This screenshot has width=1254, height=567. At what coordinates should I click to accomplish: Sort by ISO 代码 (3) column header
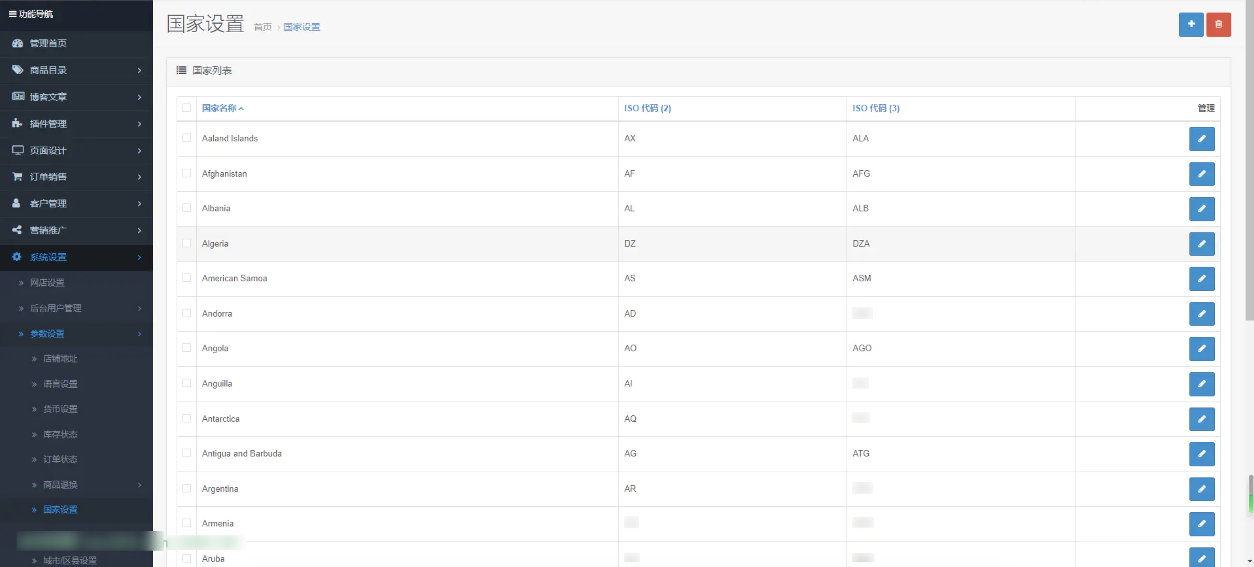click(875, 108)
